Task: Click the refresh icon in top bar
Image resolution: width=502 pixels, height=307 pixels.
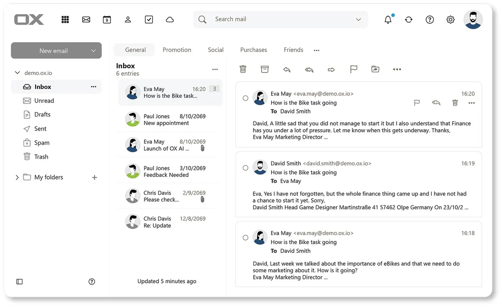Action: pyautogui.click(x=409, y=20)
